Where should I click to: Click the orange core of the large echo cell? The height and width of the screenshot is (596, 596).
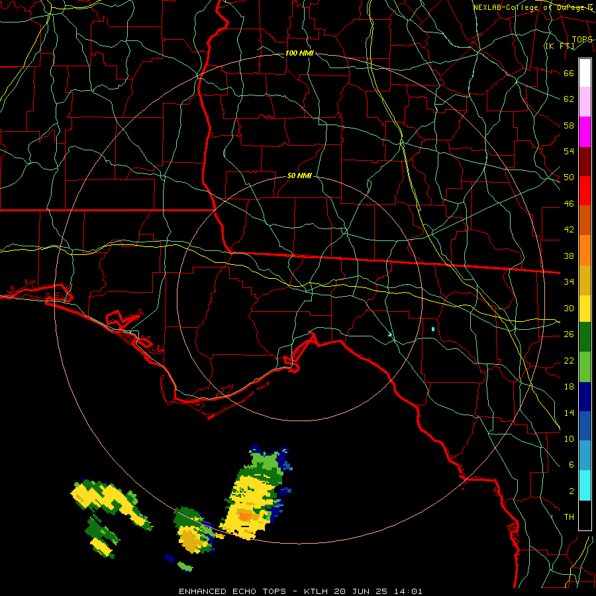[x=245, y=516]
